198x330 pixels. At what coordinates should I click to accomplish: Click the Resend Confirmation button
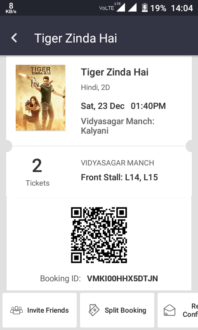[x=178, y=310]
